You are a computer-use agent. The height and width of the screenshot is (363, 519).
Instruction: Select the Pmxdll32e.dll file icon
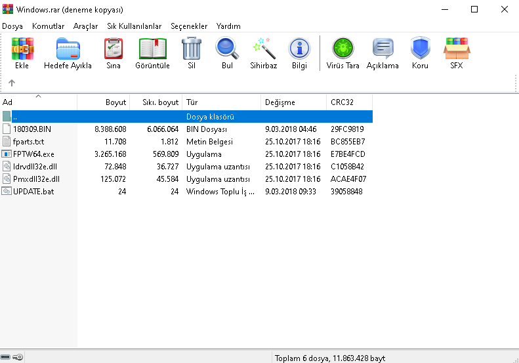[7, 179]
